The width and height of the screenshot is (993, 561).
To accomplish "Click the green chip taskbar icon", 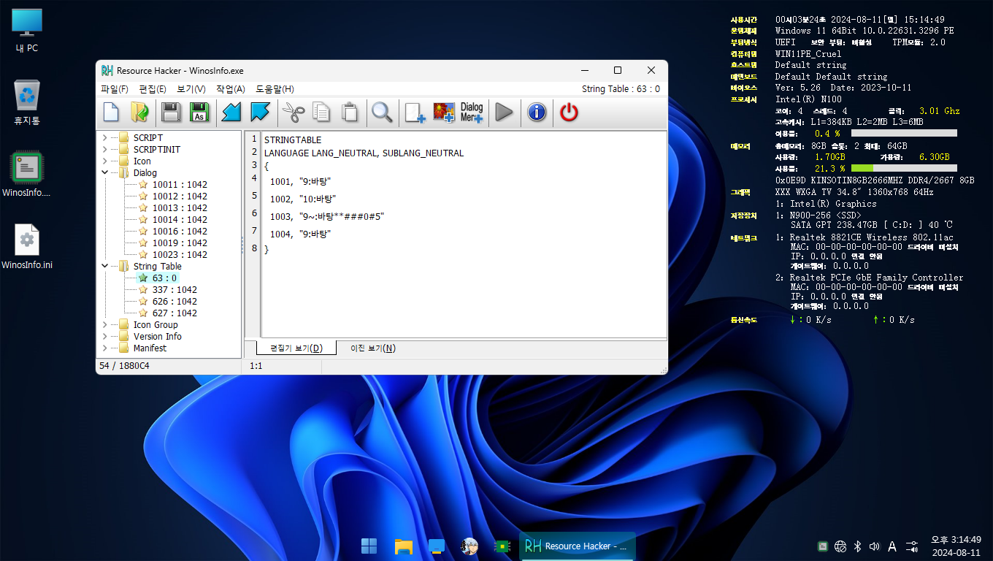I will point(502,546).
